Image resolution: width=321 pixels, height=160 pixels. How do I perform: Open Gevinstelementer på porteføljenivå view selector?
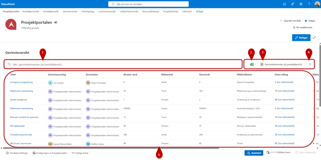tap(281, 64)
